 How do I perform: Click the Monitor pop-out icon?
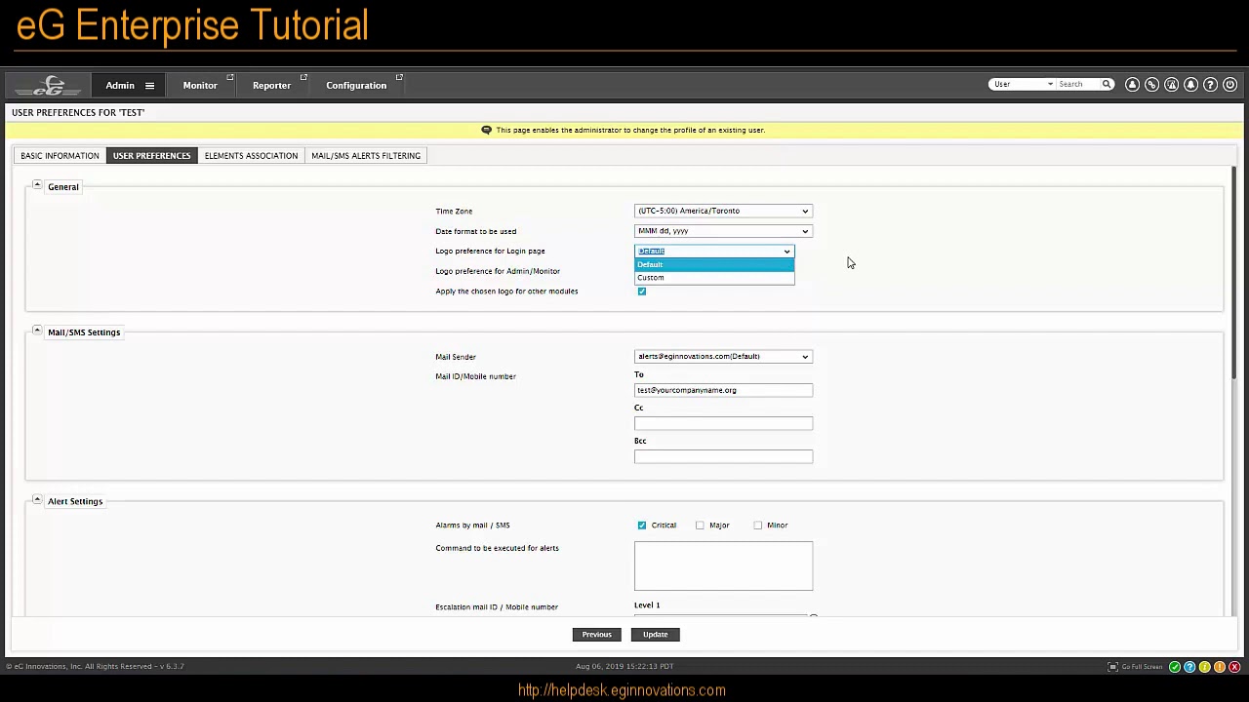coord(230,77)
